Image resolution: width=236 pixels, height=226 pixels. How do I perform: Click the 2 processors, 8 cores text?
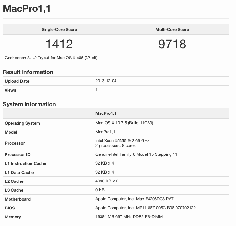coord(115,146)
